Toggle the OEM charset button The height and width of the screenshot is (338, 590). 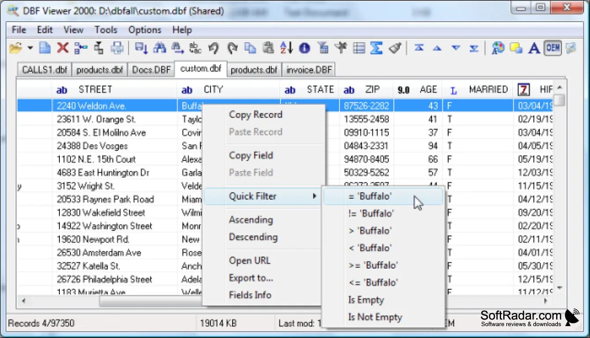click(x=553, y=48)
